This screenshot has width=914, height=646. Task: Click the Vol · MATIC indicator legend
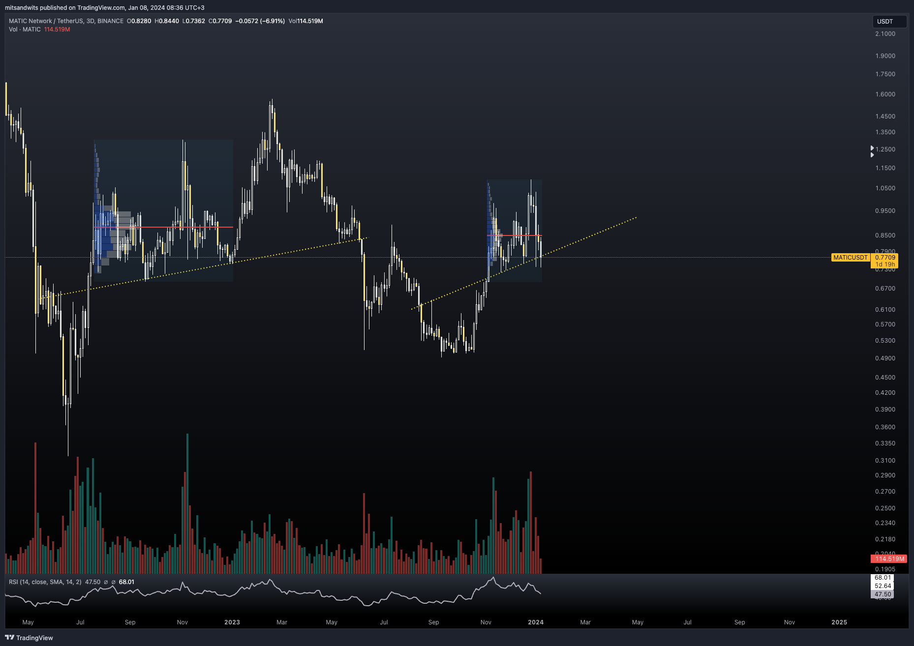click(25, 29)
